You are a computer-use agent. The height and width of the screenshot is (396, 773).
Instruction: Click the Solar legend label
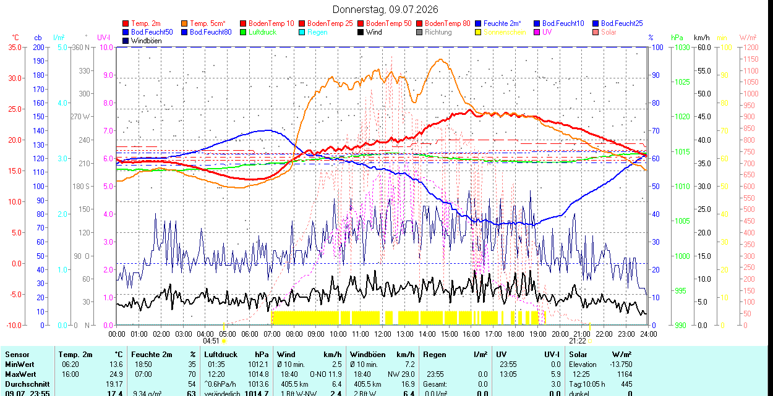pos(609,32)
